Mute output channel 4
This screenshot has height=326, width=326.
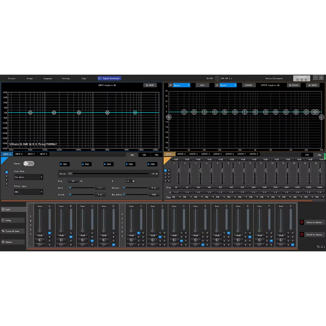(x=196, y=245)
